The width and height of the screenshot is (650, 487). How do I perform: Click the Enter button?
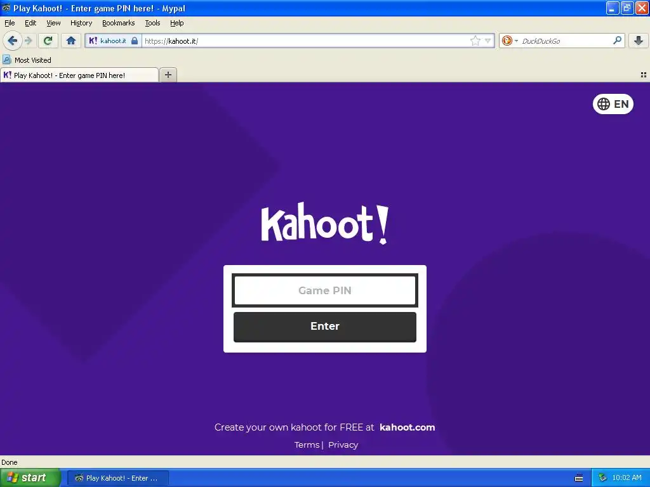(x=324, y=327)
